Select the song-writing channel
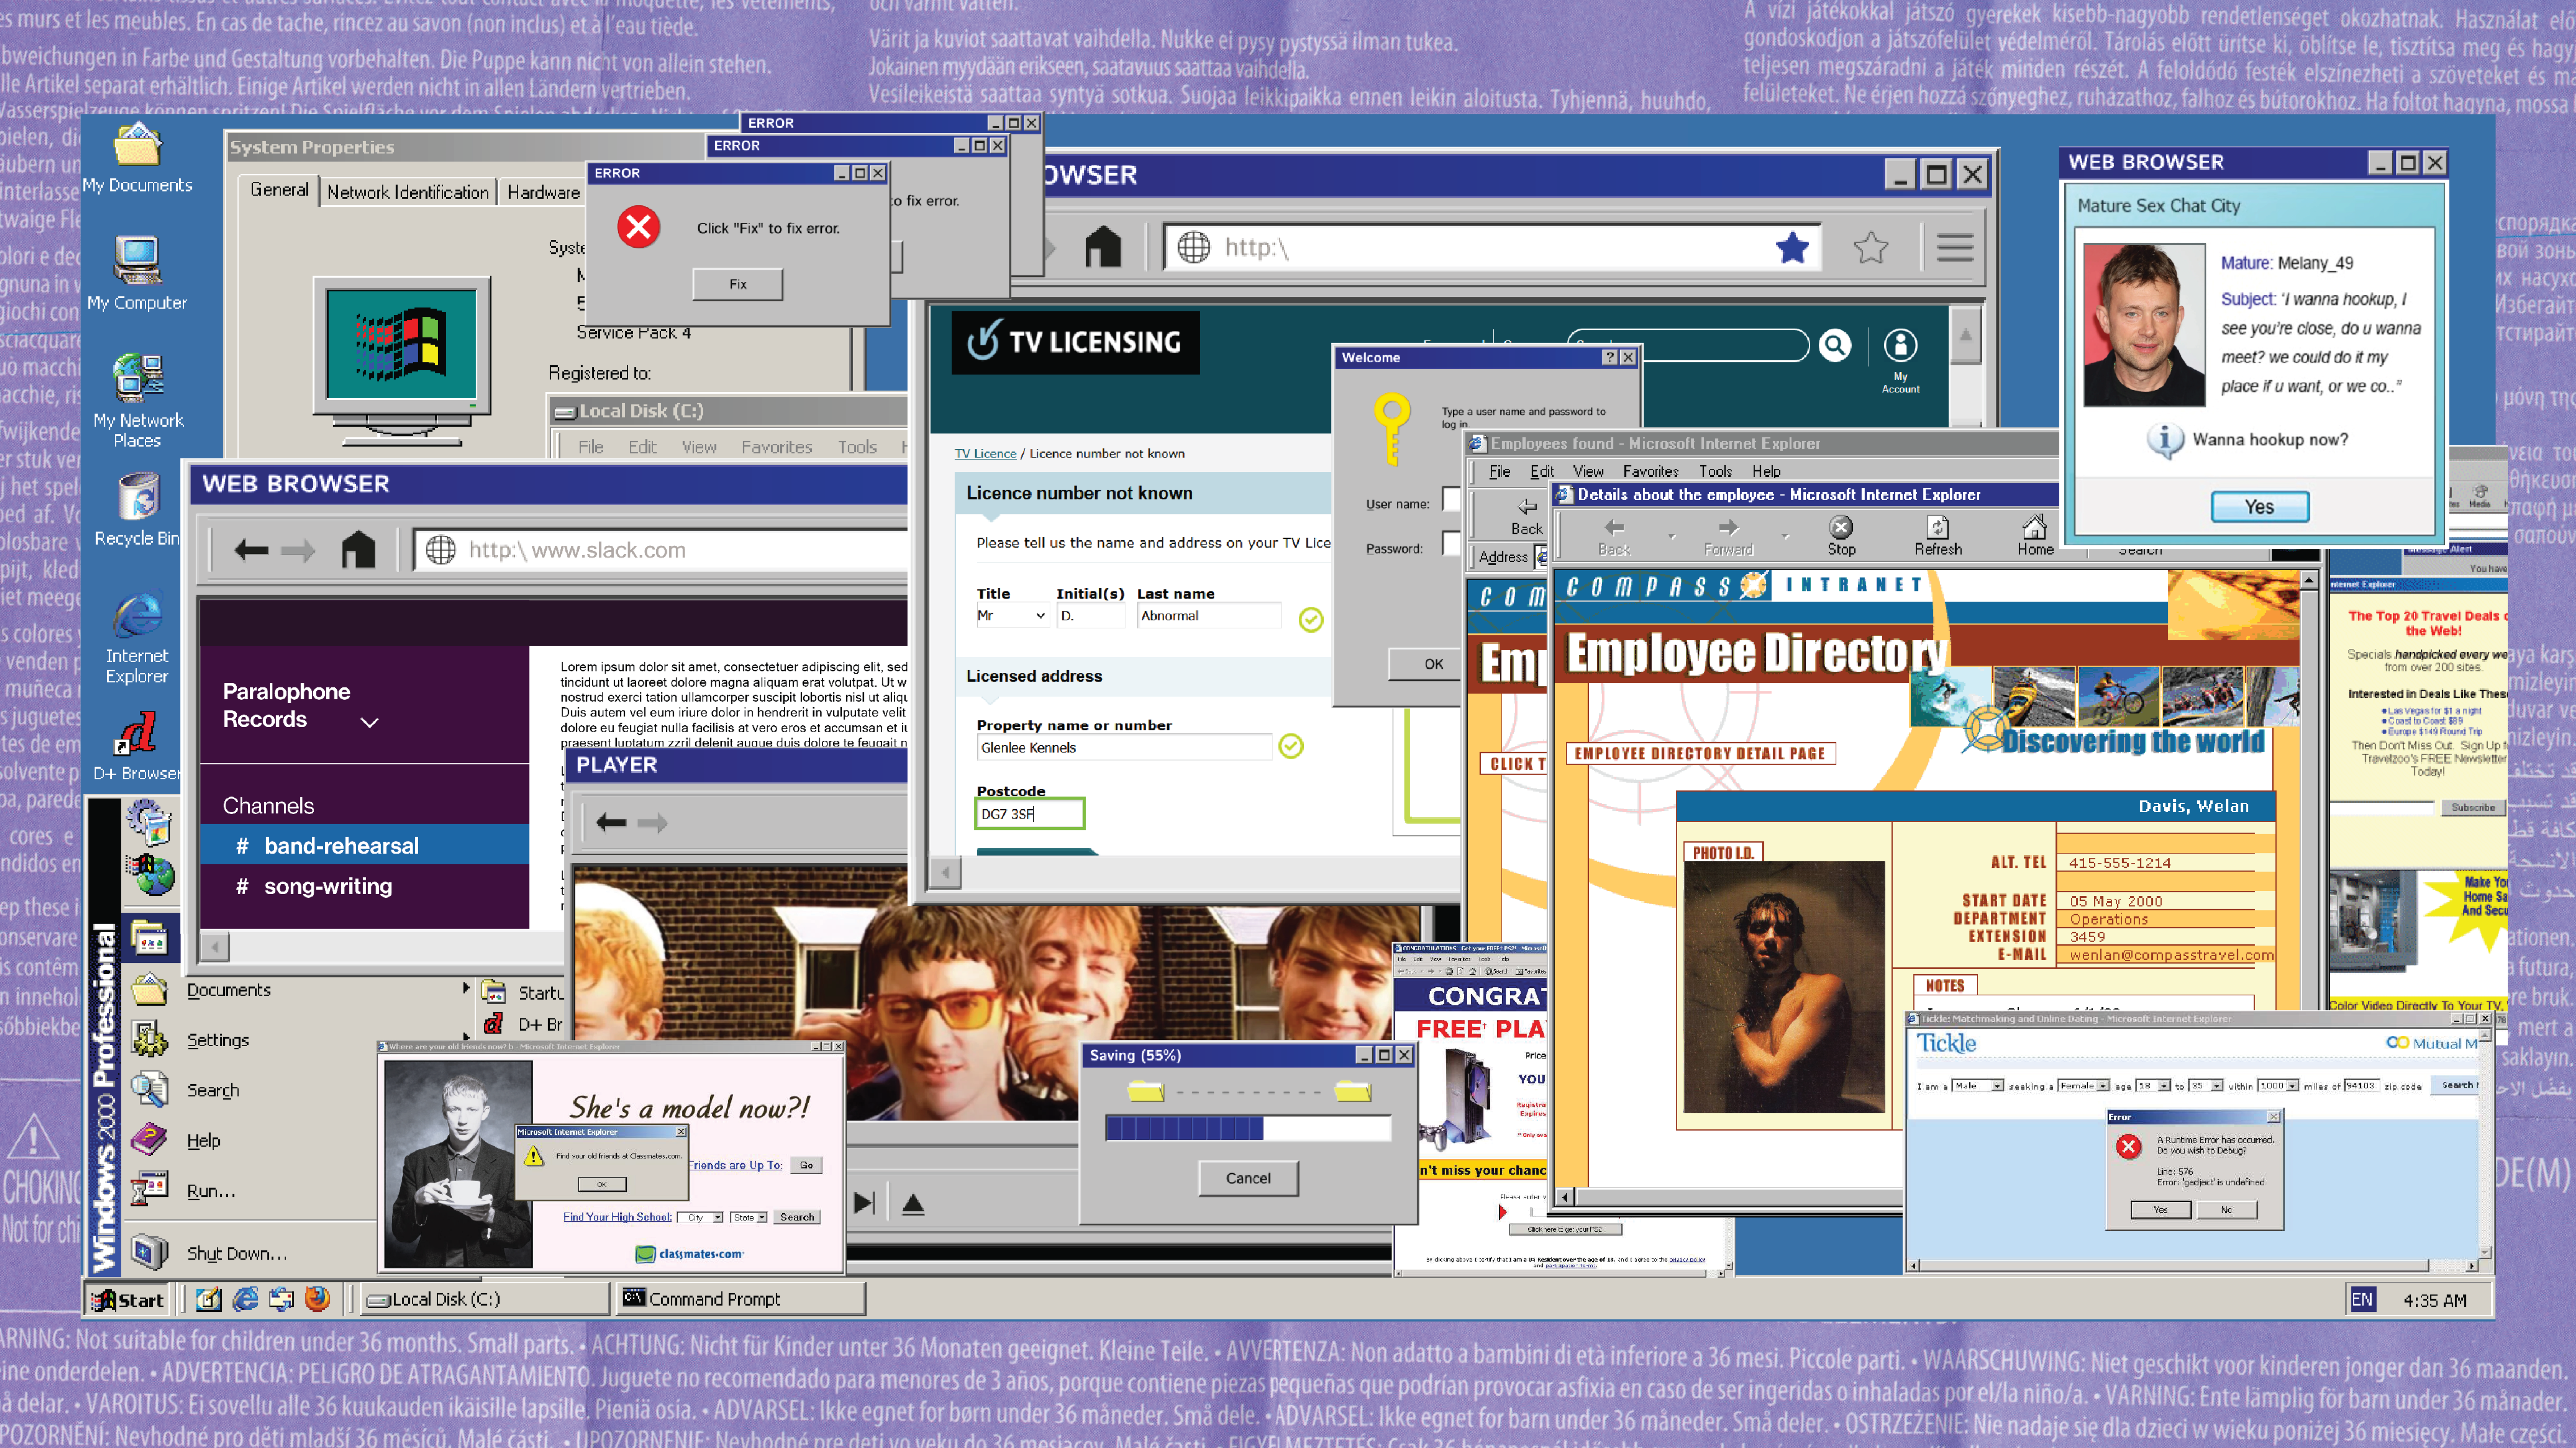The image size is (2576, 1448). click(328, 887)
